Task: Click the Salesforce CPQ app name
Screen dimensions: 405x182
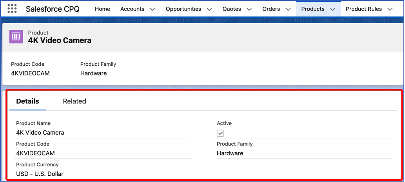Action: [53, 9]
